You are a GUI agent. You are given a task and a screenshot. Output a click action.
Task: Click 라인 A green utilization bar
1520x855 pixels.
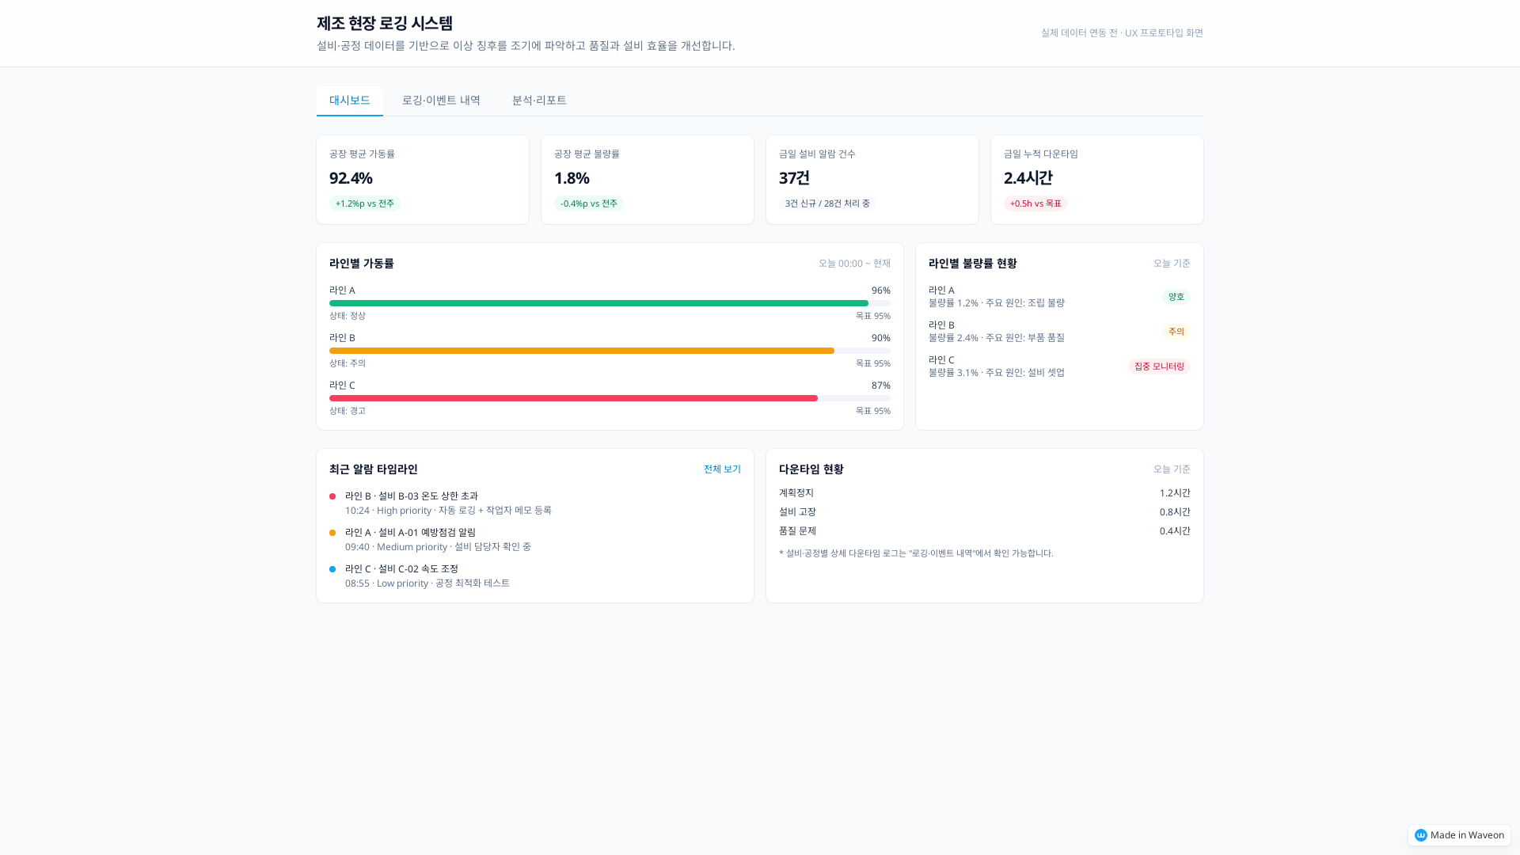tap(598, 303)
